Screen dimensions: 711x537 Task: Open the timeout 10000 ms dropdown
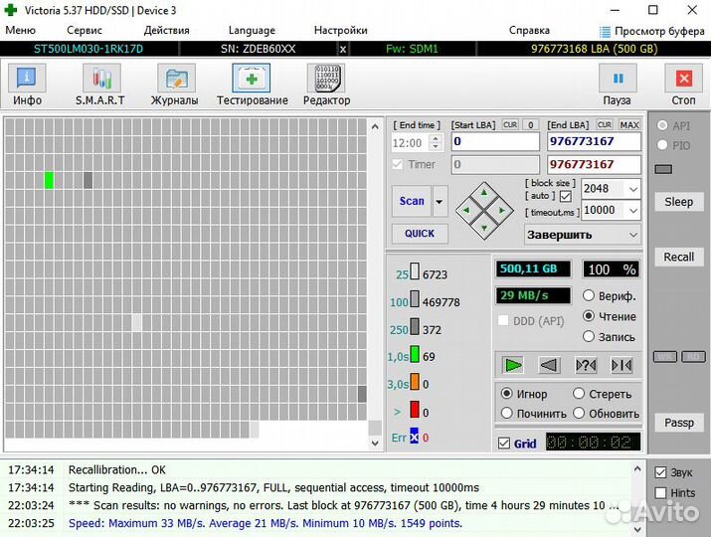click(632, 210)
